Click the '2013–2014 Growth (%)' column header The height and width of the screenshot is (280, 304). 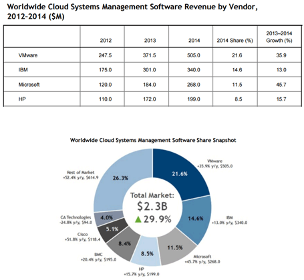click(279, 37)
